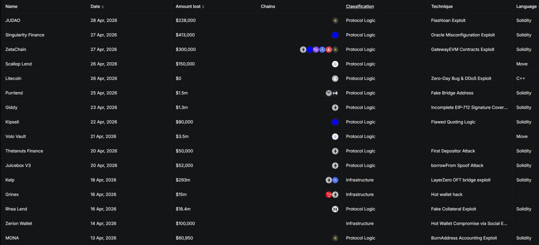Click the NEAR chain icon in Rhea Lend row
Viewport: 539px width, 245px height.
[x=335, y=209]
